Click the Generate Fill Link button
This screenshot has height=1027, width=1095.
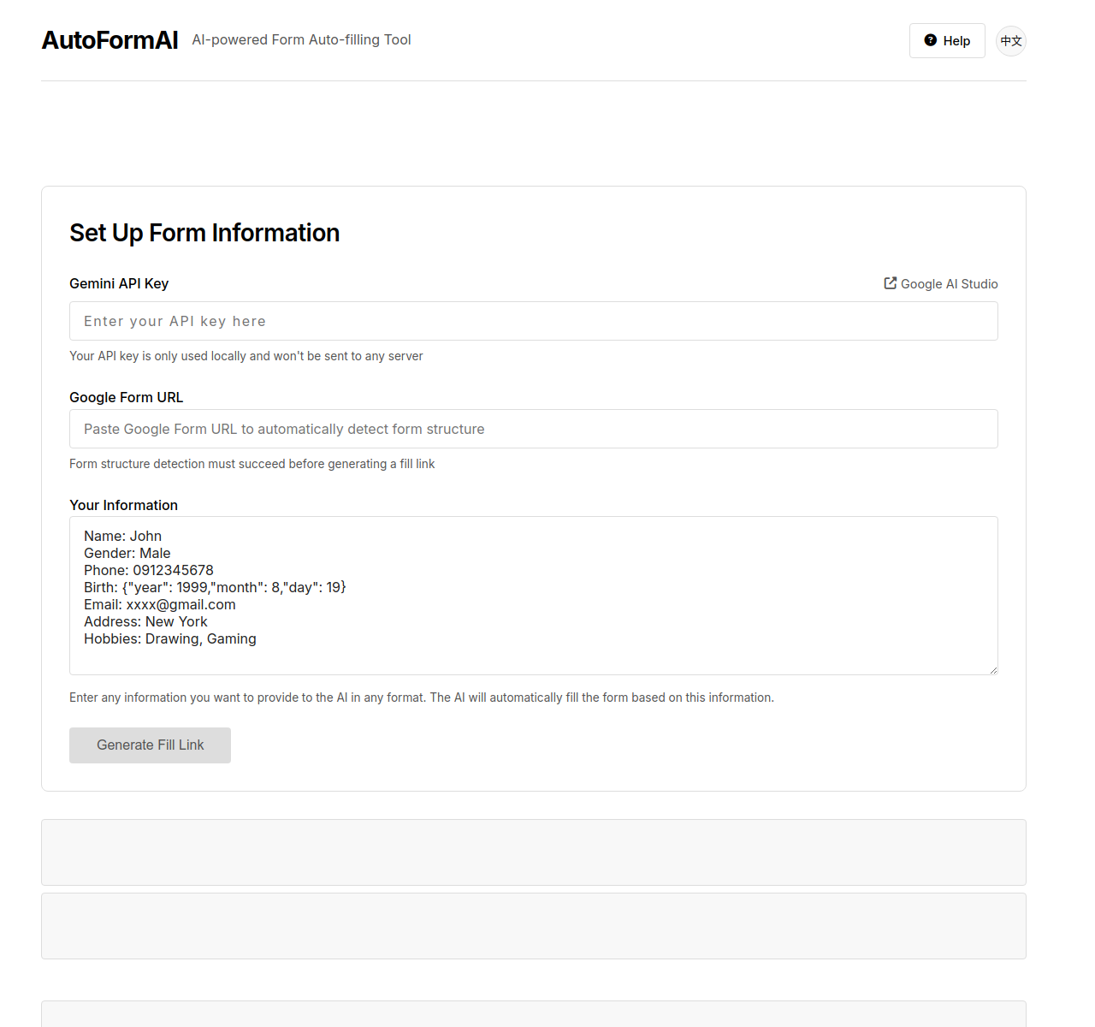click(150, 745)
